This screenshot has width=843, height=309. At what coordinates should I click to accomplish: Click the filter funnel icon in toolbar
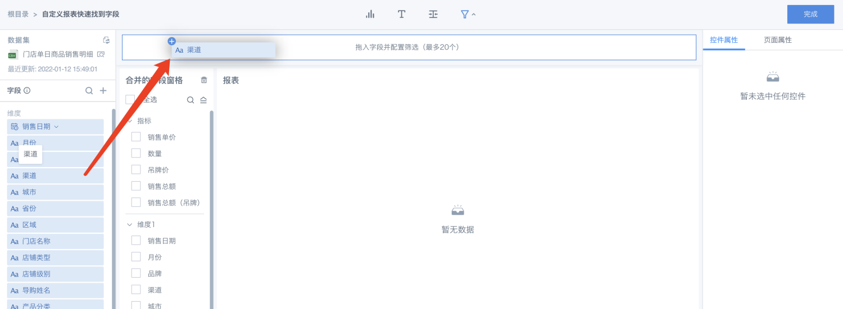465,15
